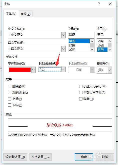Tick the 小型大写字母 small caps checkbox

tap(81, 86)
